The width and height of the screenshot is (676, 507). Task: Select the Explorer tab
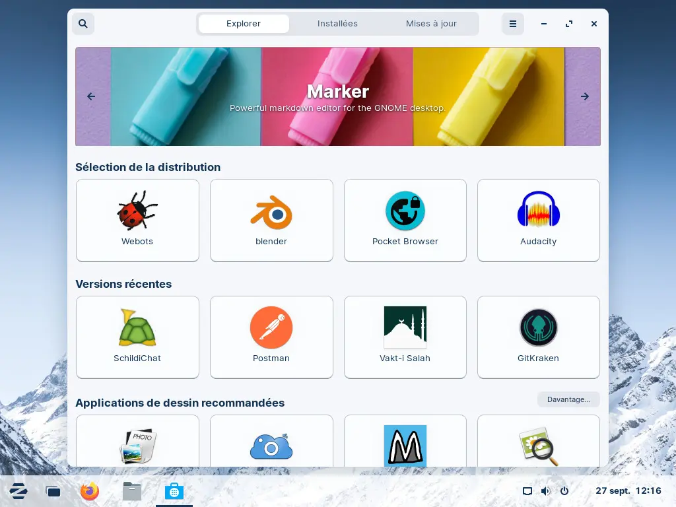coord(244,24)
